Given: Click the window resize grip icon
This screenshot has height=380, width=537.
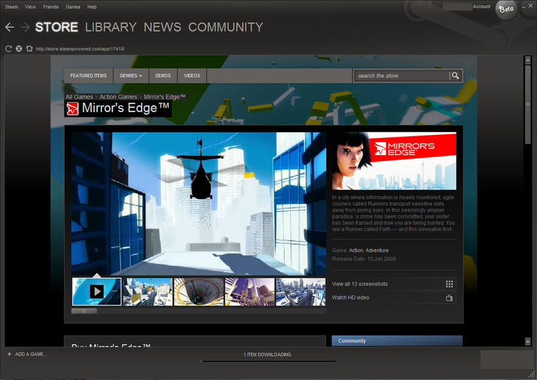Looking at the screenshot, I should 532,374.
